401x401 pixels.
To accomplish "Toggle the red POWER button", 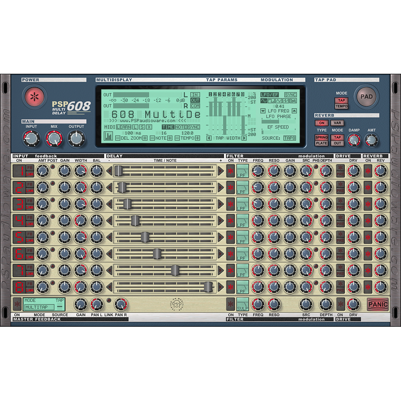I will 34,97.
